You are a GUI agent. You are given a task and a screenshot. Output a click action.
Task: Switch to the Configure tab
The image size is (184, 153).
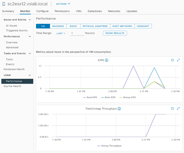click(42, 11)
